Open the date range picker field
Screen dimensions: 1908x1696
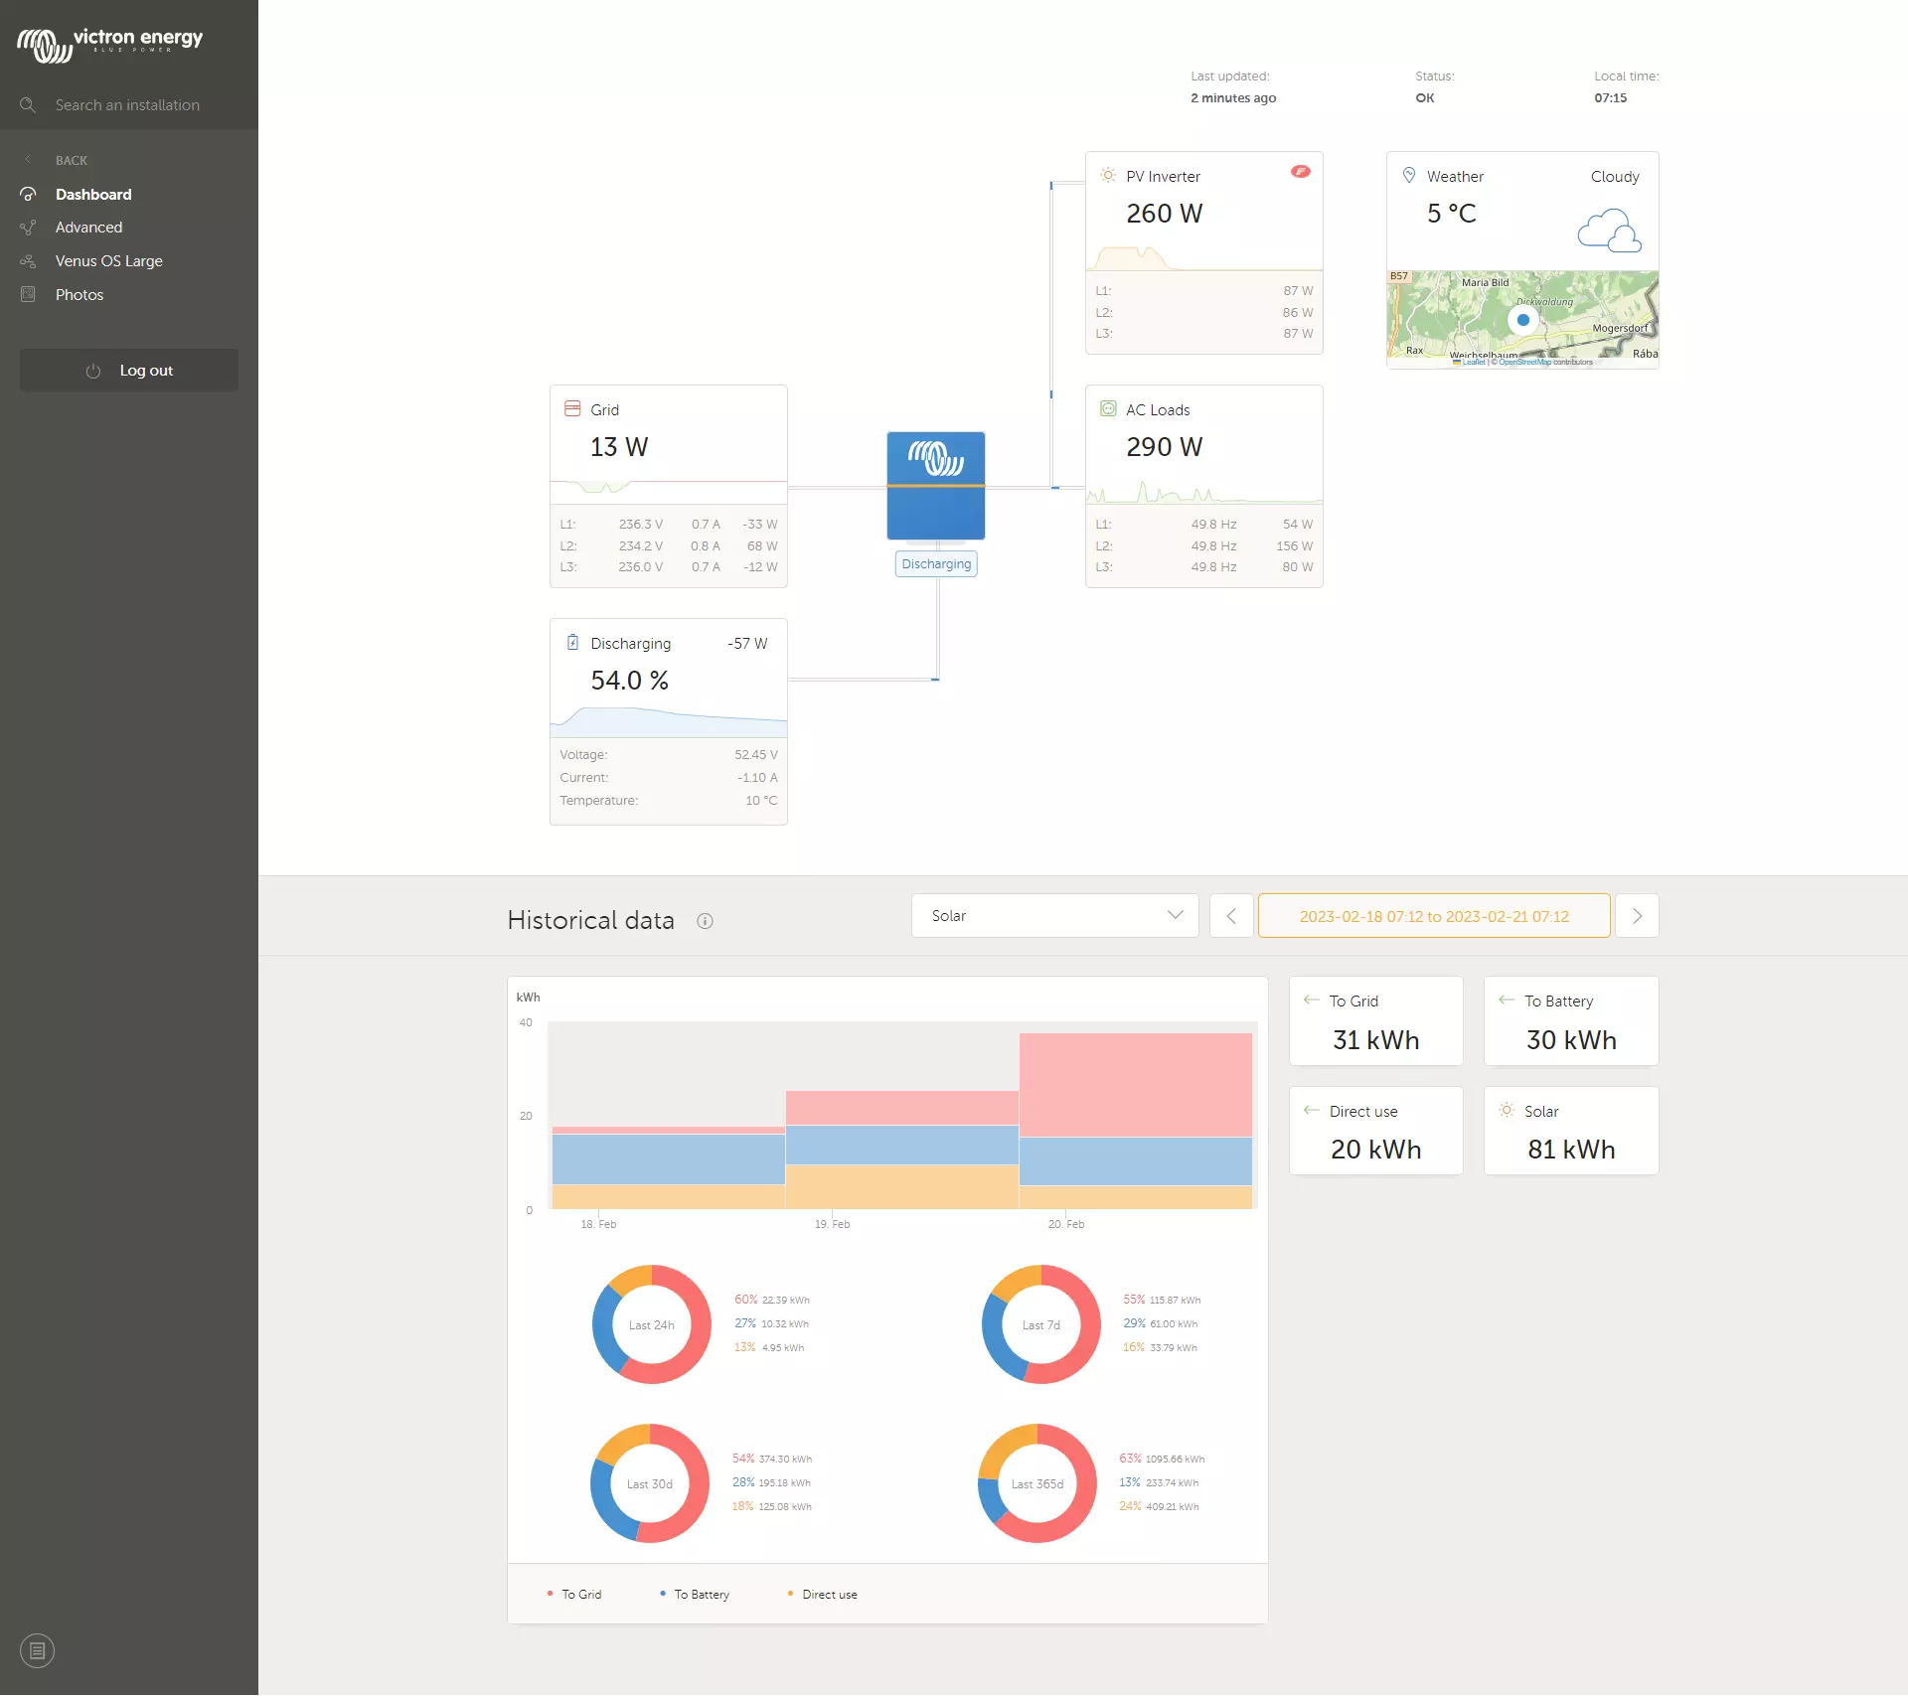pos(1433,915)
